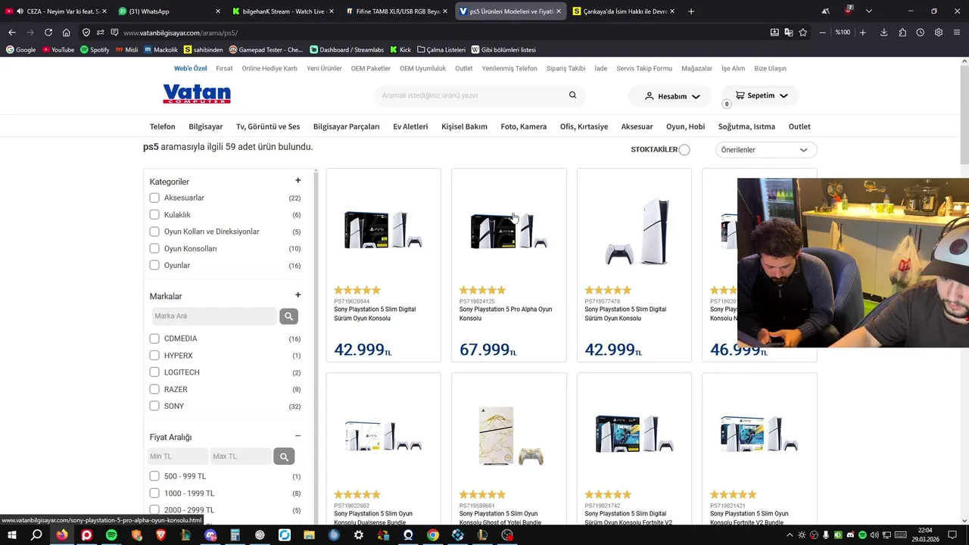
Task: Click the browser extensions puzzle icon
Action: (x=902, y=33)
